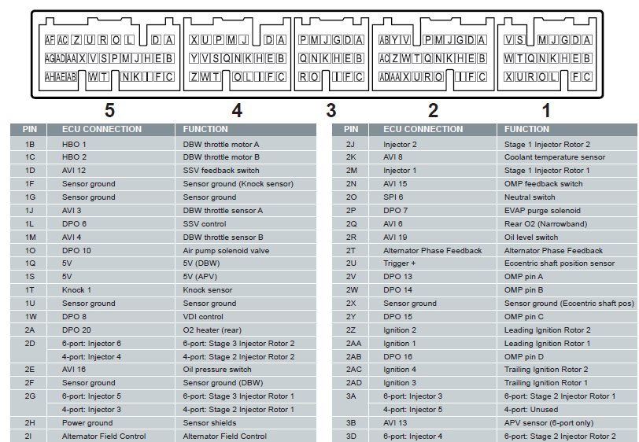
Task: Select the 'Neutral switch' cell
Action: (x=567, y=197)
